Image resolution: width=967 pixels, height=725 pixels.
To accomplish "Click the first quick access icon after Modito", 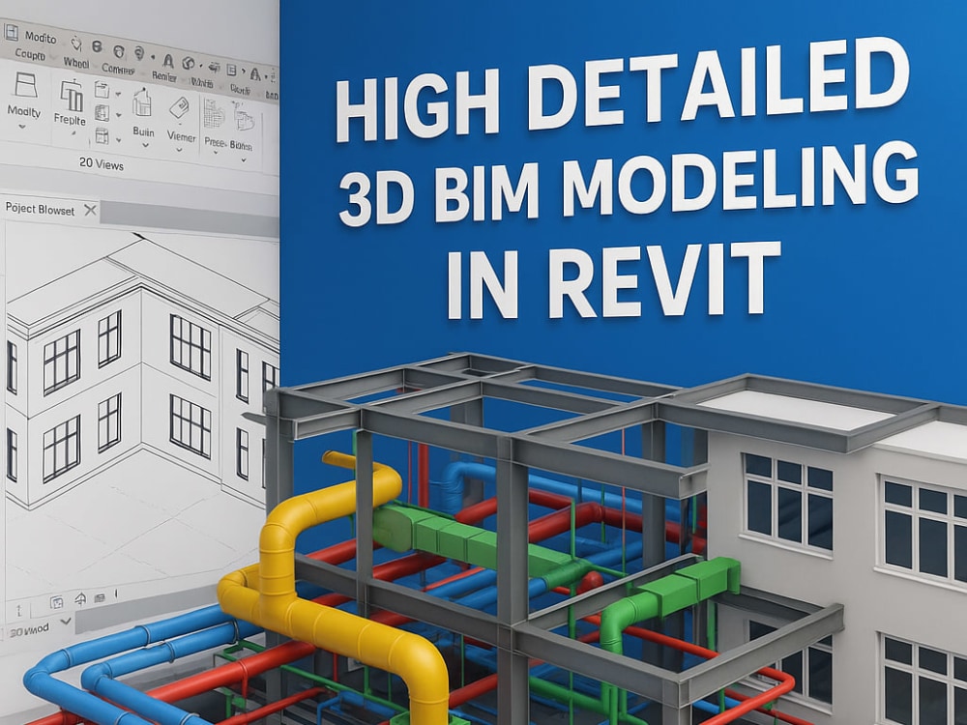I will pos(76,43).
